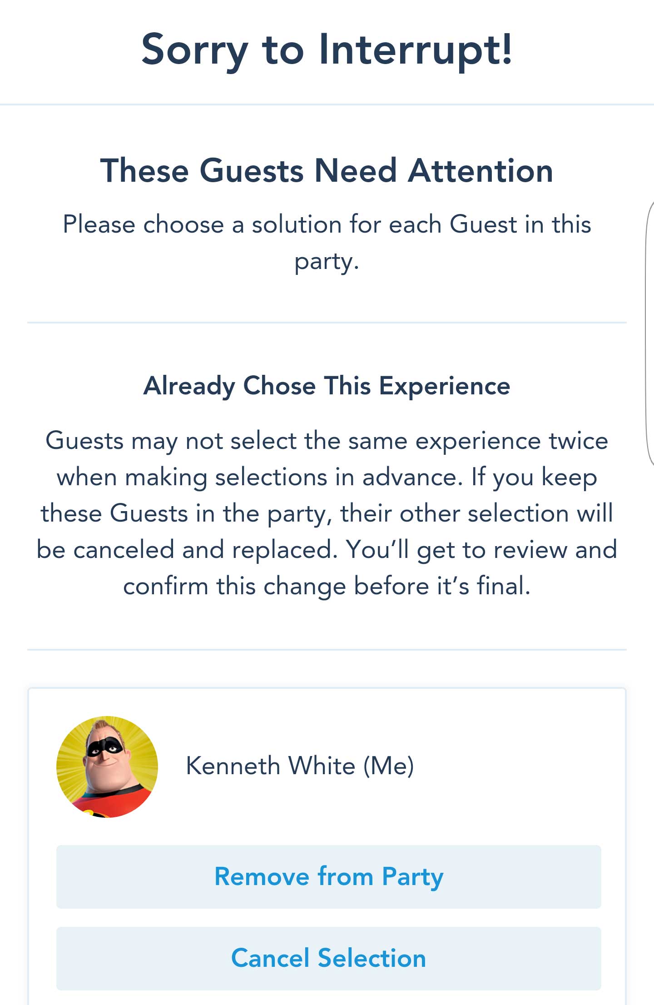Click the scrollbar handle at right edge

(649, 334)
